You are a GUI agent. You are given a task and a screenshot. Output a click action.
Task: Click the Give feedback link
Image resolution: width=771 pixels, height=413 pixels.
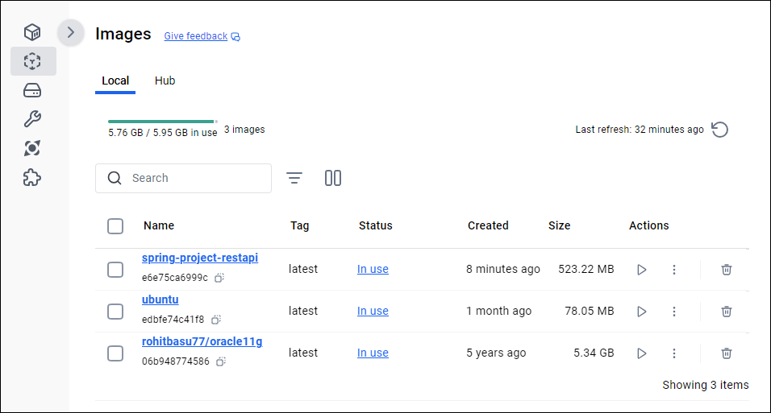coord(196,36)
